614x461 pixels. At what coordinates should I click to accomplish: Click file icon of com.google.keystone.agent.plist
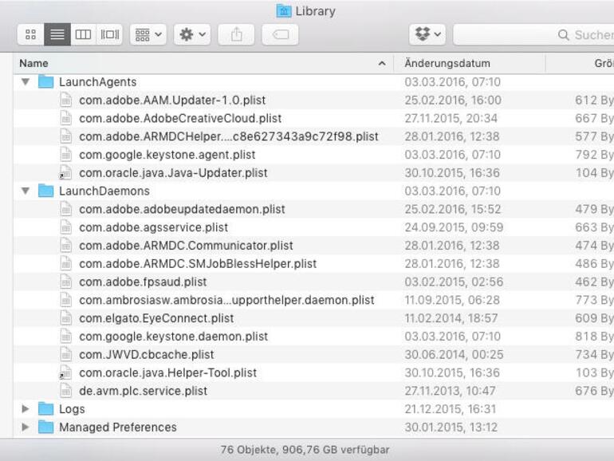[x=66, y=155]
